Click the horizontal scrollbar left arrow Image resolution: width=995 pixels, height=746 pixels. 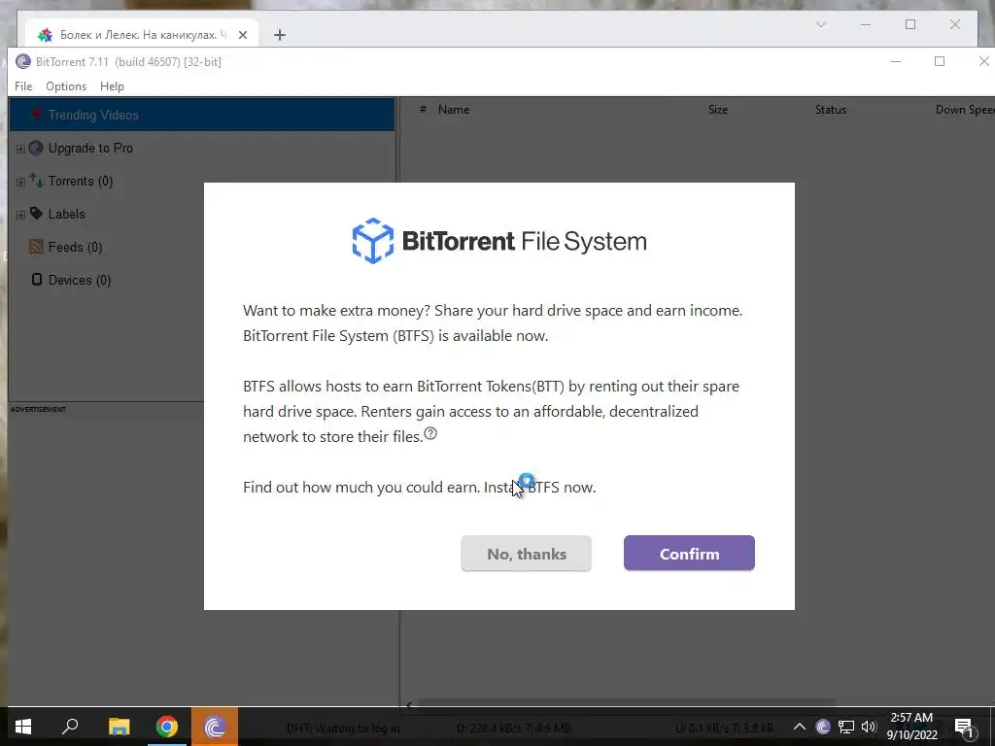click(x=409, y=703)
